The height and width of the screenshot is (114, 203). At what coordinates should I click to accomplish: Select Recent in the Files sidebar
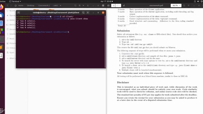[x=11, y=11]
